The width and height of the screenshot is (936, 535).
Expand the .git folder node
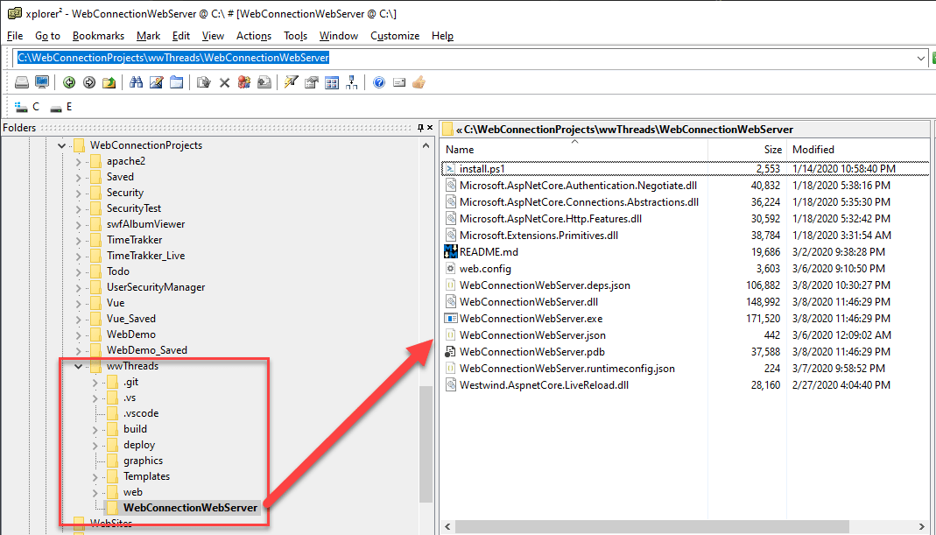click(95, 382)
